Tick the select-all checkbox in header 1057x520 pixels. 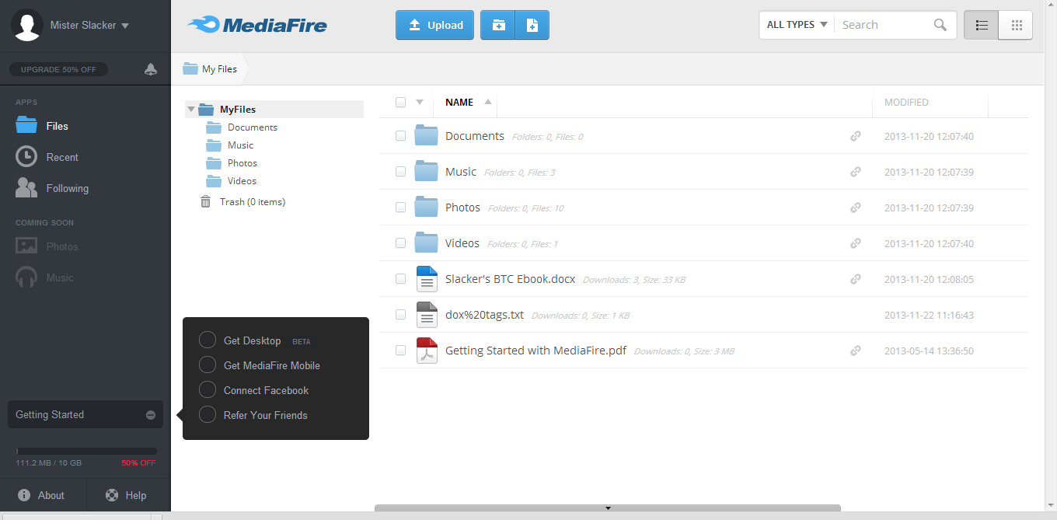point(400,102)
